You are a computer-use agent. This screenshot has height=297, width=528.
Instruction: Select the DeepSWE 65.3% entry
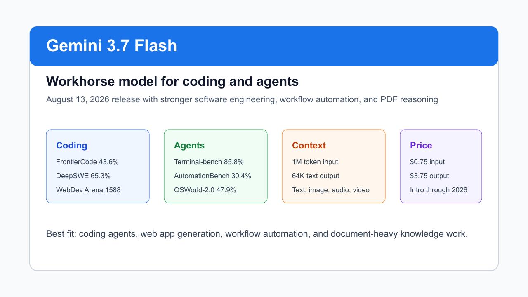[x=83, y=176]
